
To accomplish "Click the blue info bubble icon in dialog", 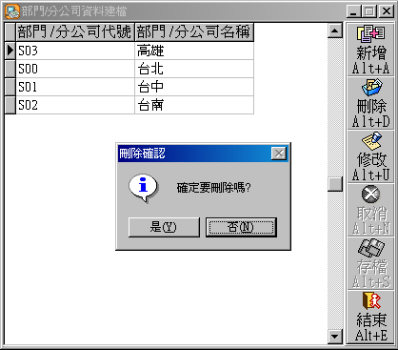I will point(144,188).
